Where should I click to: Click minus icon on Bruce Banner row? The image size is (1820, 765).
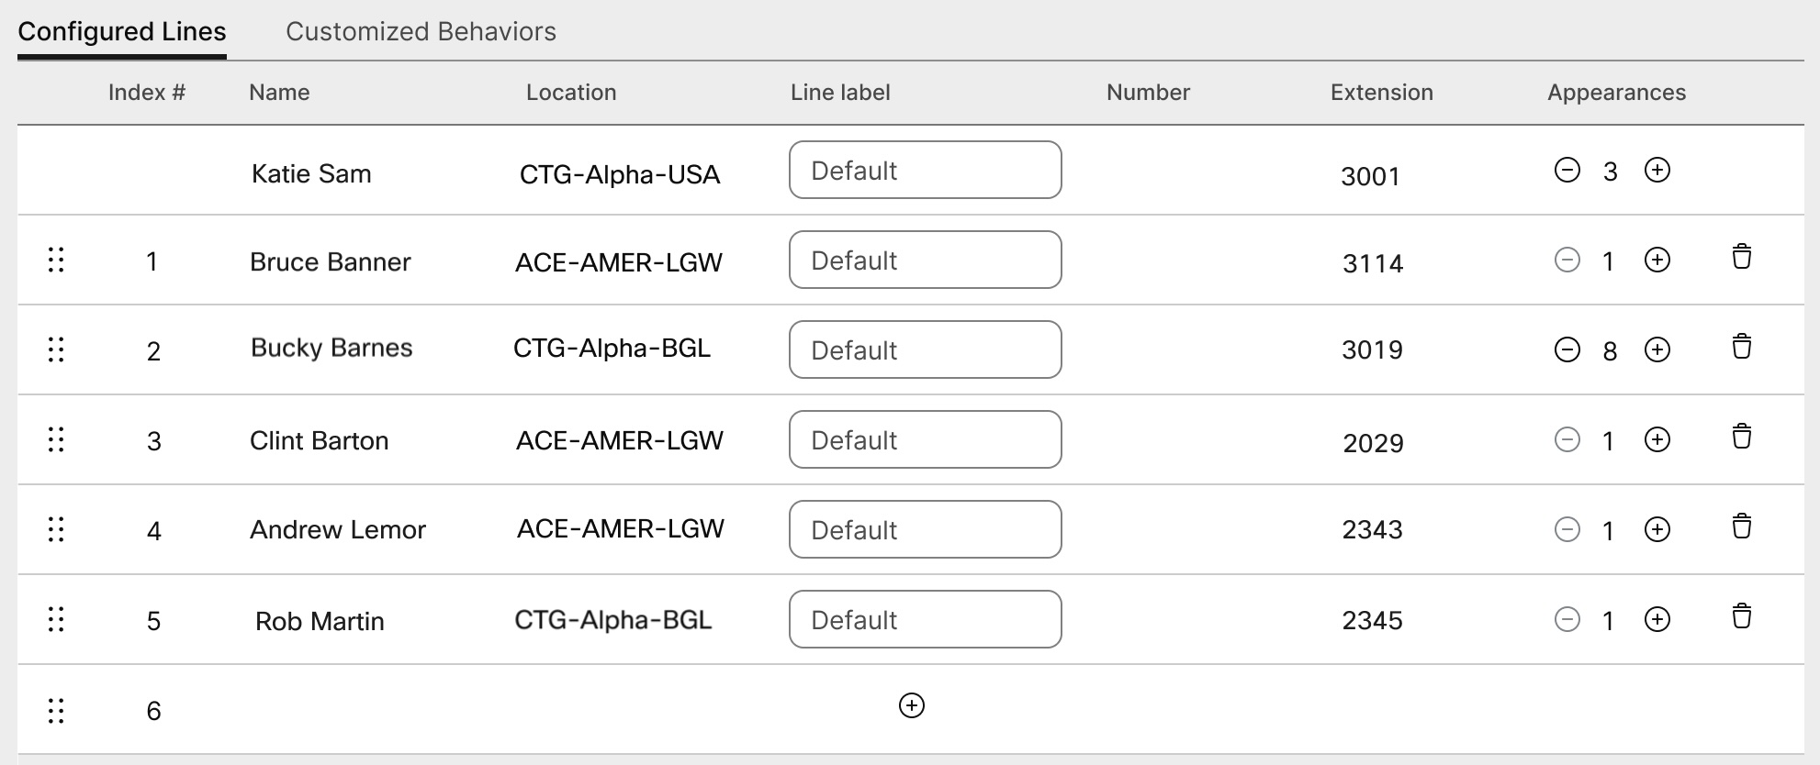click(x=1567, y=260)
